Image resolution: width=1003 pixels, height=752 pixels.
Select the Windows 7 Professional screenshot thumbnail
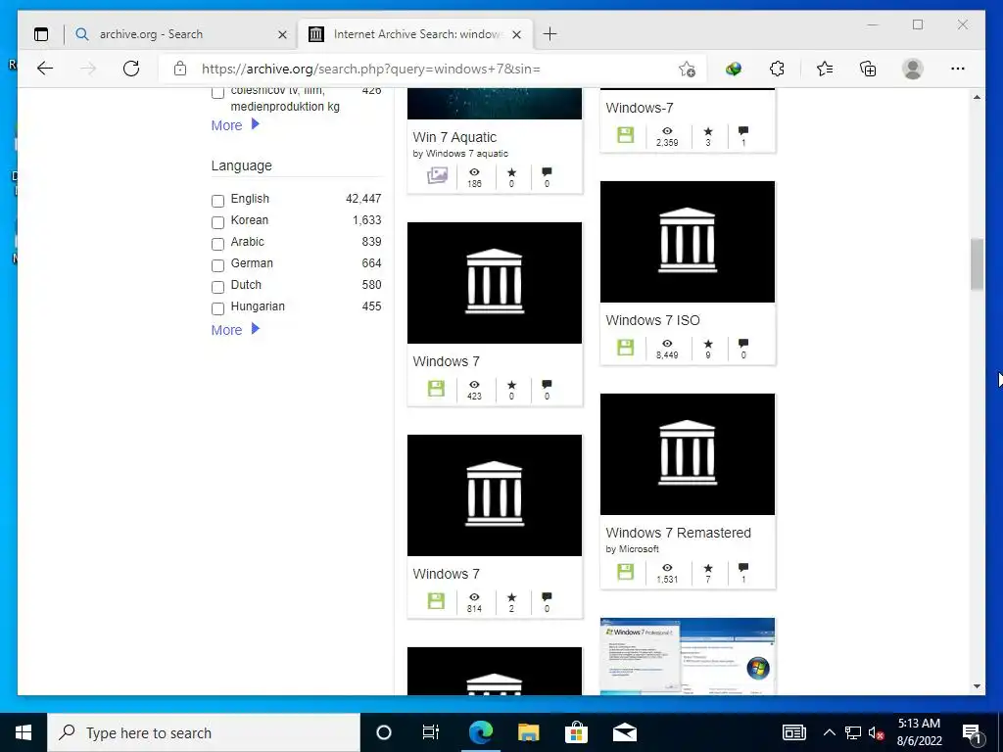click(x=688, y=657)
